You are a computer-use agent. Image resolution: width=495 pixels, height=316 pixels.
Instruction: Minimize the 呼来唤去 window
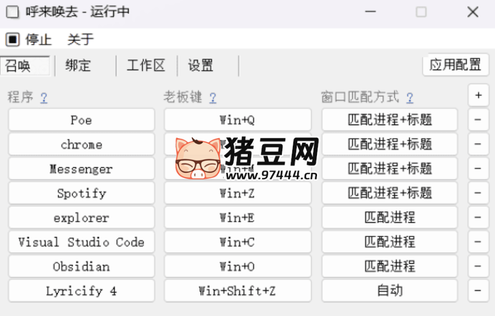coord(370,12)
